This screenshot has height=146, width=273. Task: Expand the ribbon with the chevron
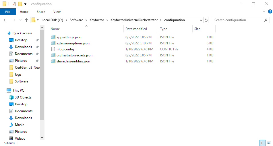pos(264,12)
